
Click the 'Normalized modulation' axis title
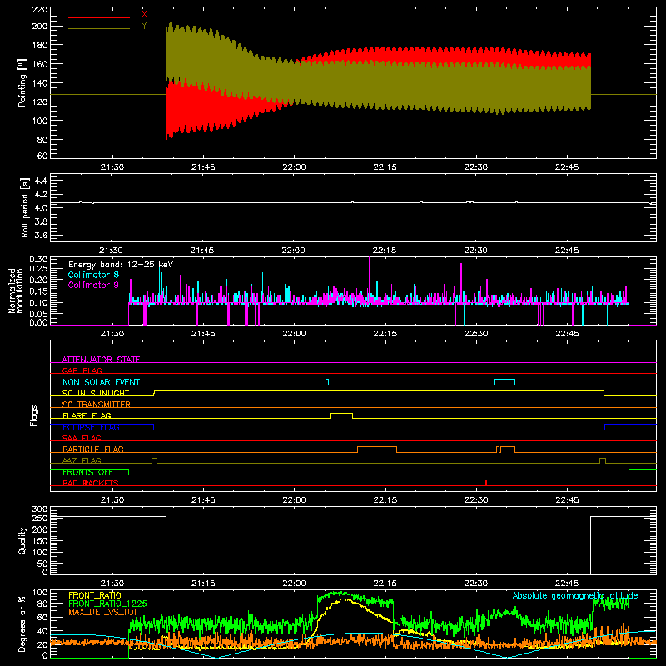point(15,291)
